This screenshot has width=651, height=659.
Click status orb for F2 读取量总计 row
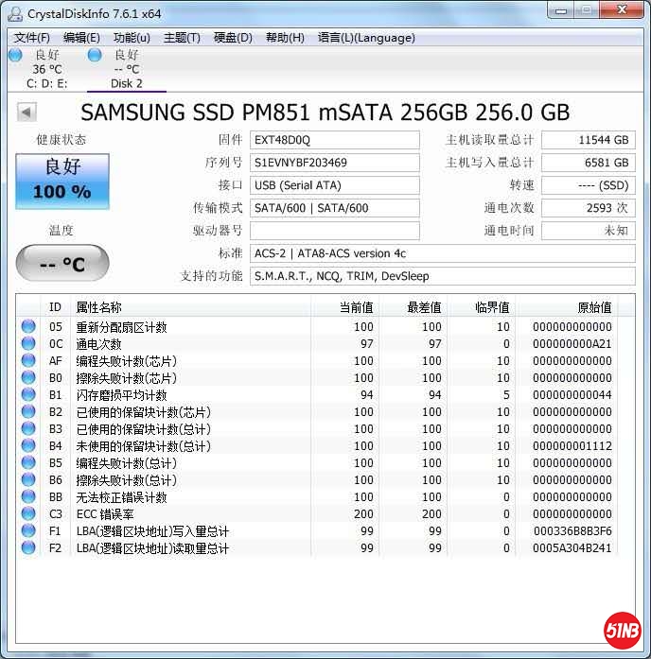pyautogui.click(x=28, y=548)
